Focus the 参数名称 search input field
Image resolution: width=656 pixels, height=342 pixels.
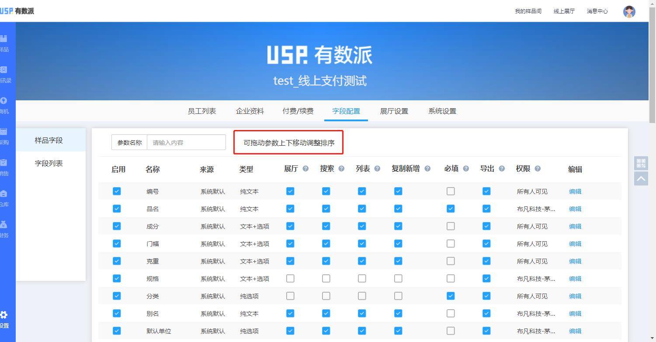pos(186,142)
